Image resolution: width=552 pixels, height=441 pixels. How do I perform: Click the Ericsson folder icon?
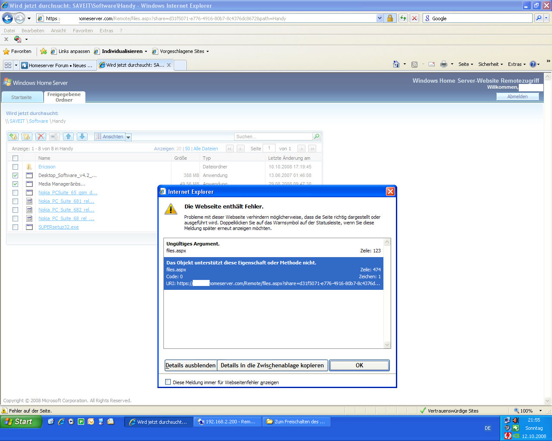coord(29,167)
